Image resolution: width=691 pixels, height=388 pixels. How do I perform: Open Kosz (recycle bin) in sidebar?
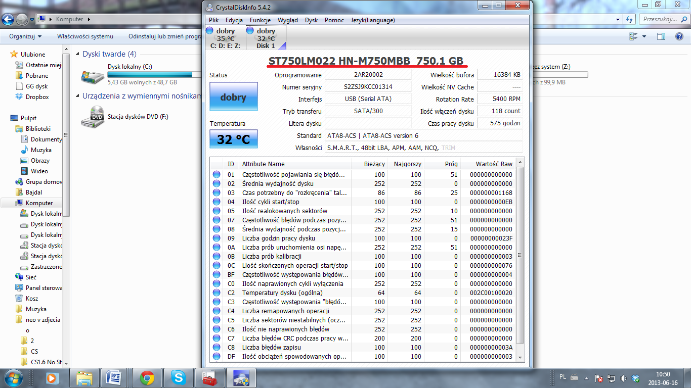32,298
